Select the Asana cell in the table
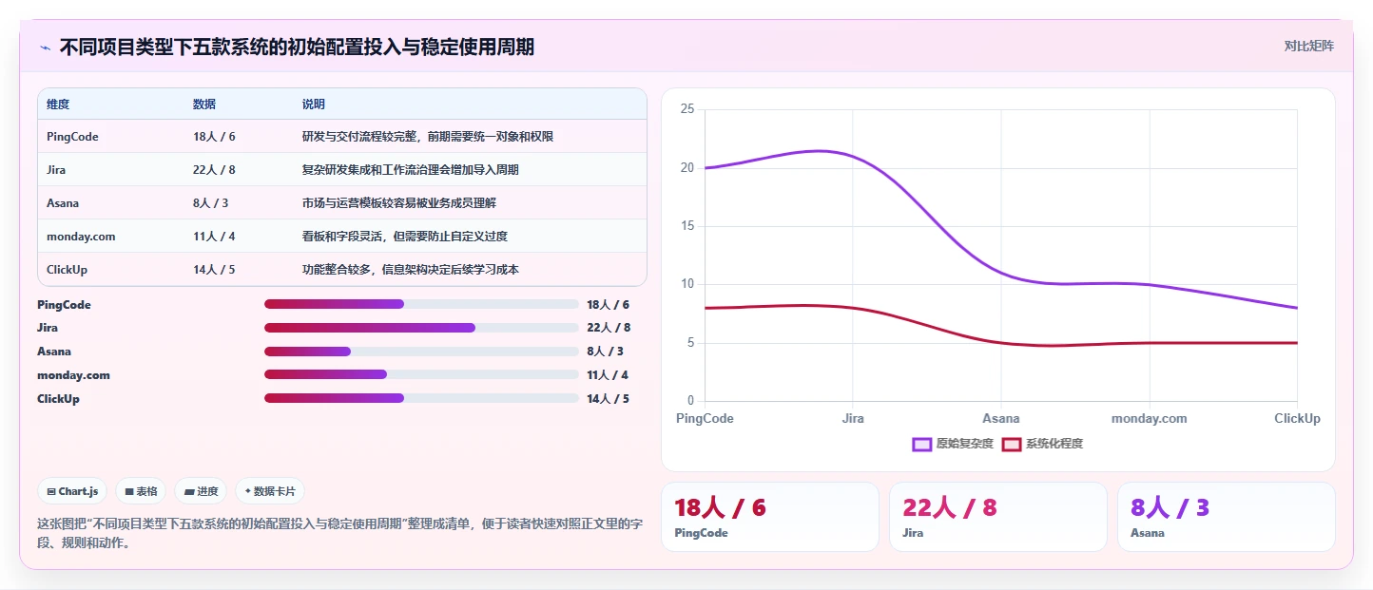Image resolution: width=1373 pixels, height=590 pixels. 63,203
